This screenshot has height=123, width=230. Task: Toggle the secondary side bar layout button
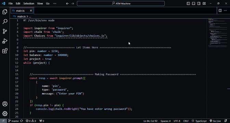[199, 3]
